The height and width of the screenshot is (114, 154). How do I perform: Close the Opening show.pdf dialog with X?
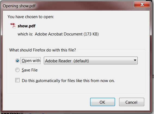[142, 4]
